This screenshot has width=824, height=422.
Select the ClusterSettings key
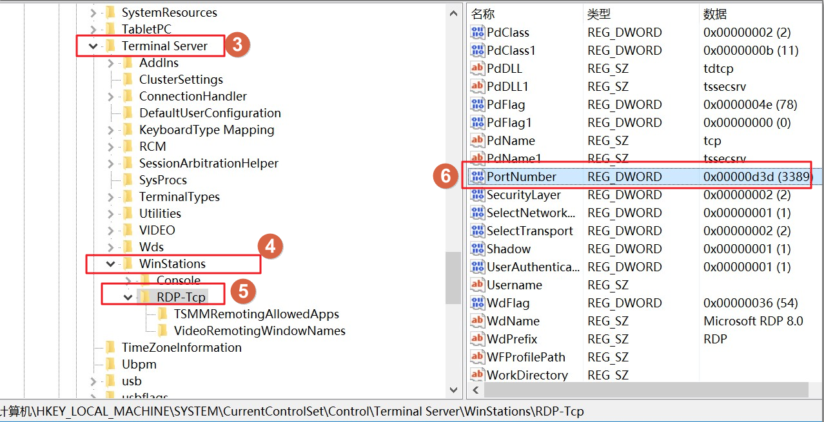point(181,79)
